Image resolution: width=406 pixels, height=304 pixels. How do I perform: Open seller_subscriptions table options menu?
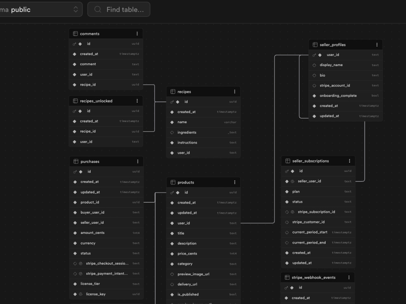[350, 161]
